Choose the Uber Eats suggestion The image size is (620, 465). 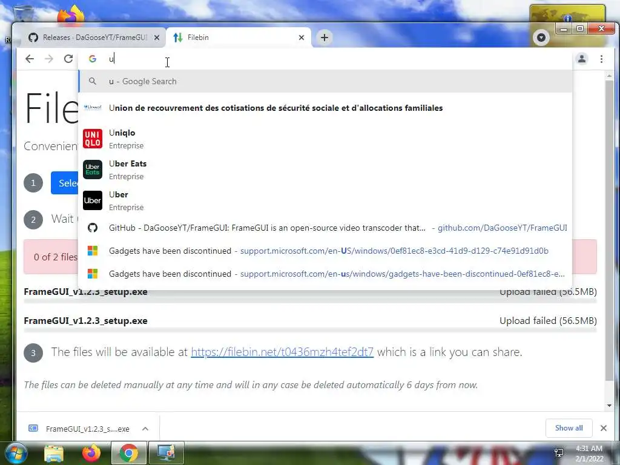pyautogui.click(x=325, y=170)
